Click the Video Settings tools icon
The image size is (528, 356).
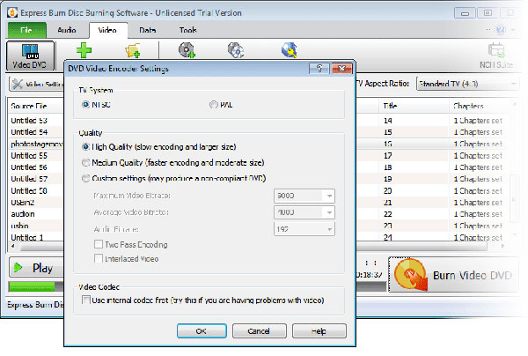18,84
